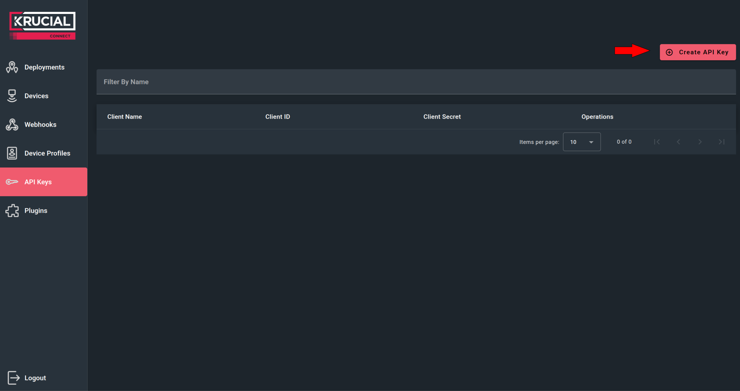The height and width of the screenshot is (391, 740).
Task: Select the API Keys key icon
Action: click(12, 182)
